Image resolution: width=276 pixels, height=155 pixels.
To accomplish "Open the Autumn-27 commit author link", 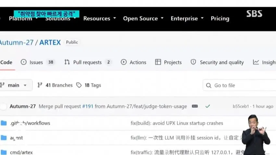I will [x=23, y=106].
